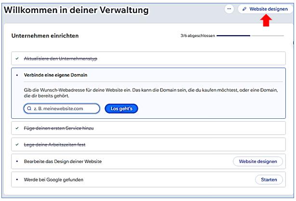Click the setup progress bar

coord(250,36)
